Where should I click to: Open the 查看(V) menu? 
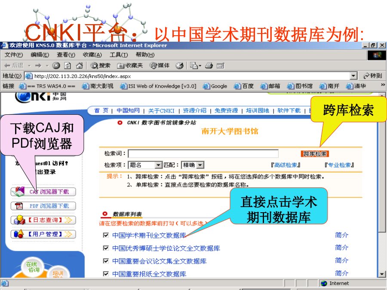[x=66, y=55]
